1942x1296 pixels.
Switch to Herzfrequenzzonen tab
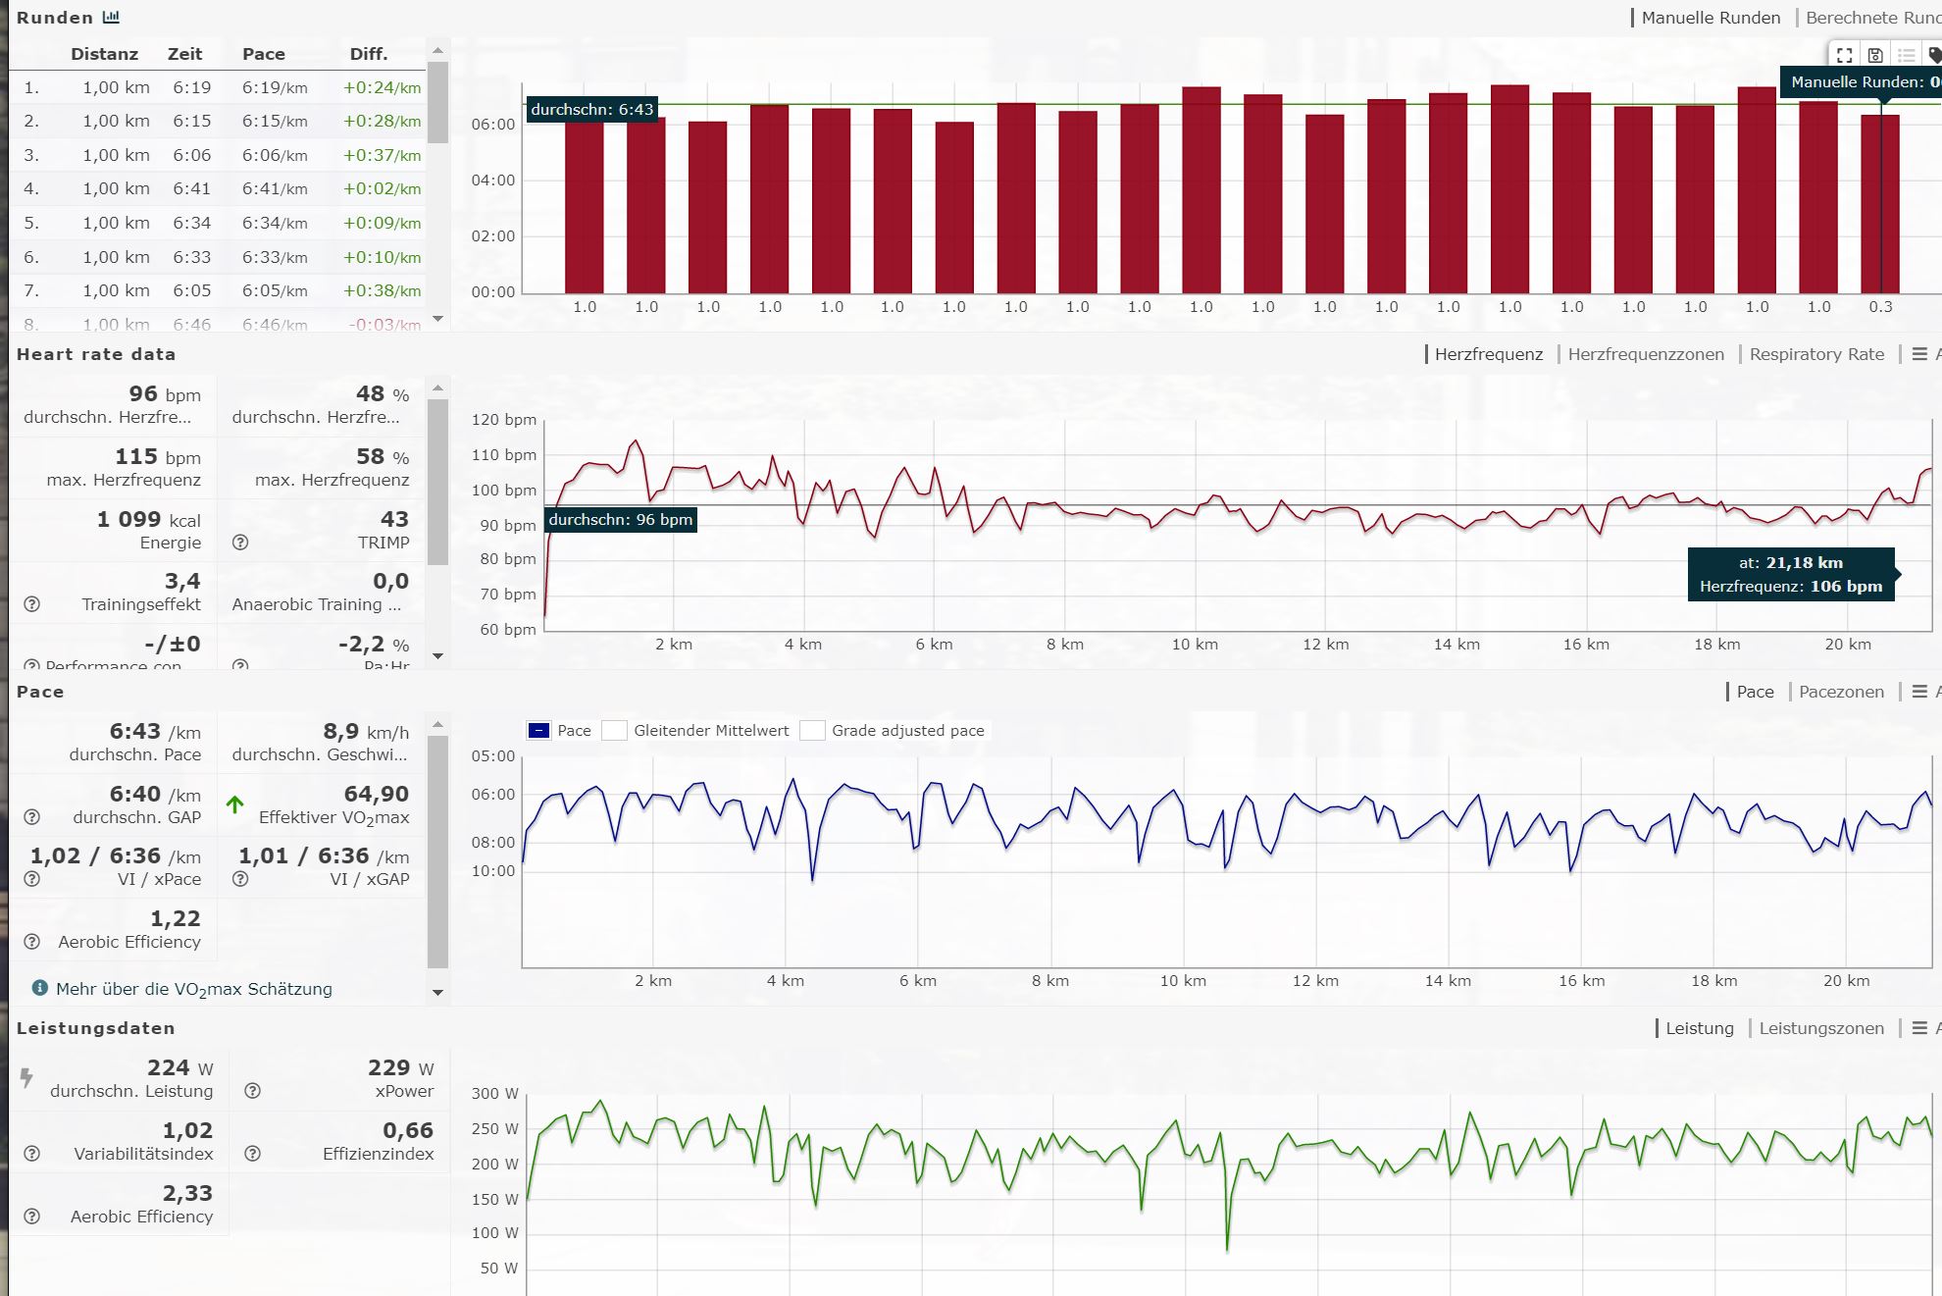pos(1645,354)
